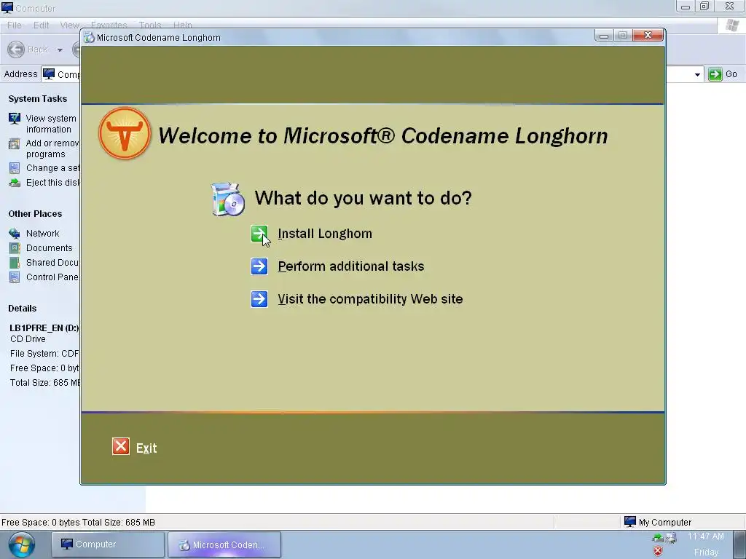Open View system information task

pos(51,124)
